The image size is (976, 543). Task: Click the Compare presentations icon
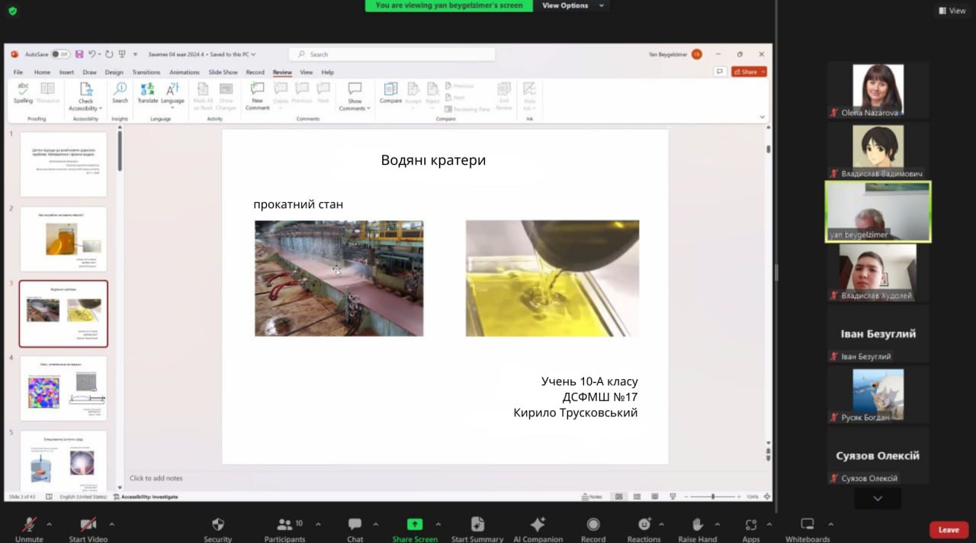tap(390, 92)
